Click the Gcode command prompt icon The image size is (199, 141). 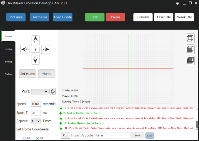coord(66,135)
